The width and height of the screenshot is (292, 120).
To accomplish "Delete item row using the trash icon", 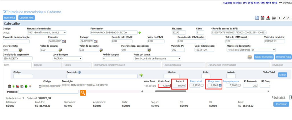I will tap(9, 86).
